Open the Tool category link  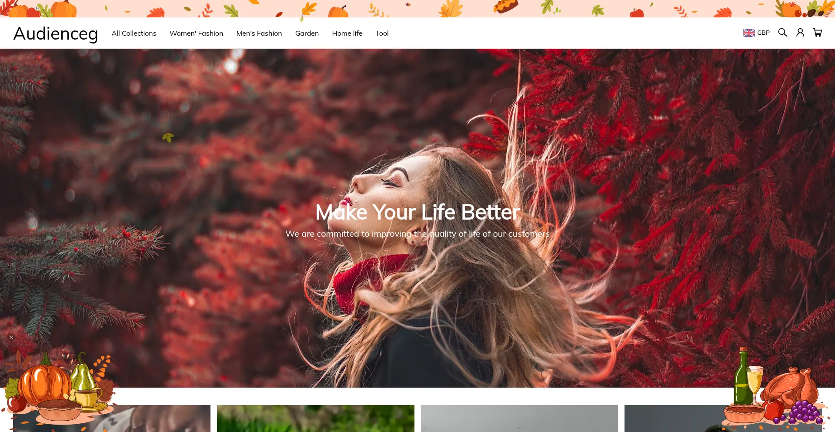(x=382, y=33)
